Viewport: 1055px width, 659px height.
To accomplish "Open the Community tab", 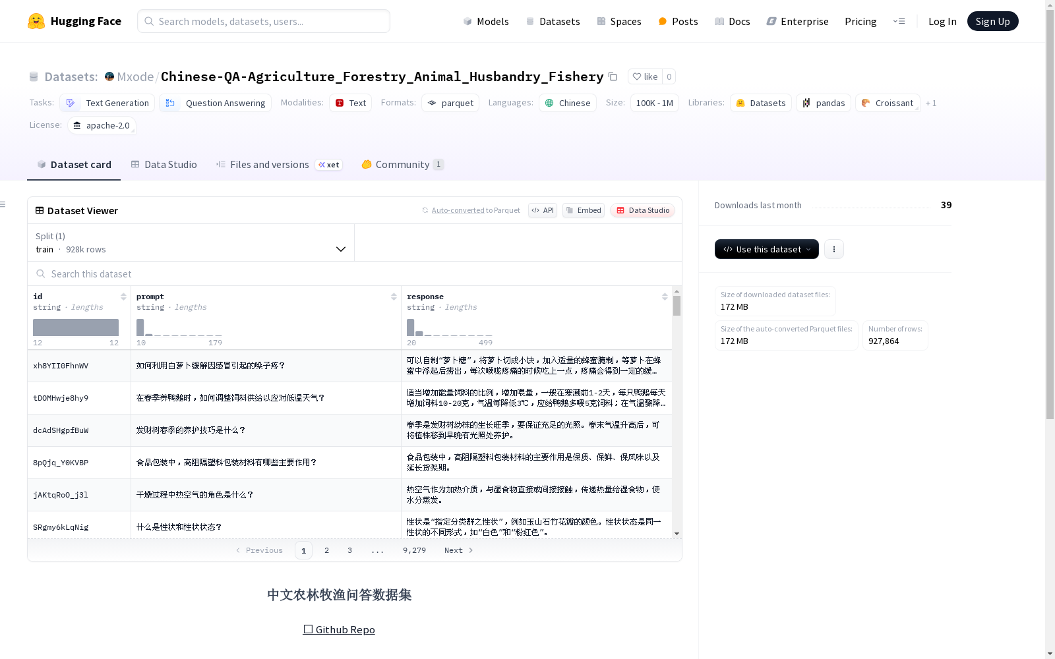I will click(402, 165).
